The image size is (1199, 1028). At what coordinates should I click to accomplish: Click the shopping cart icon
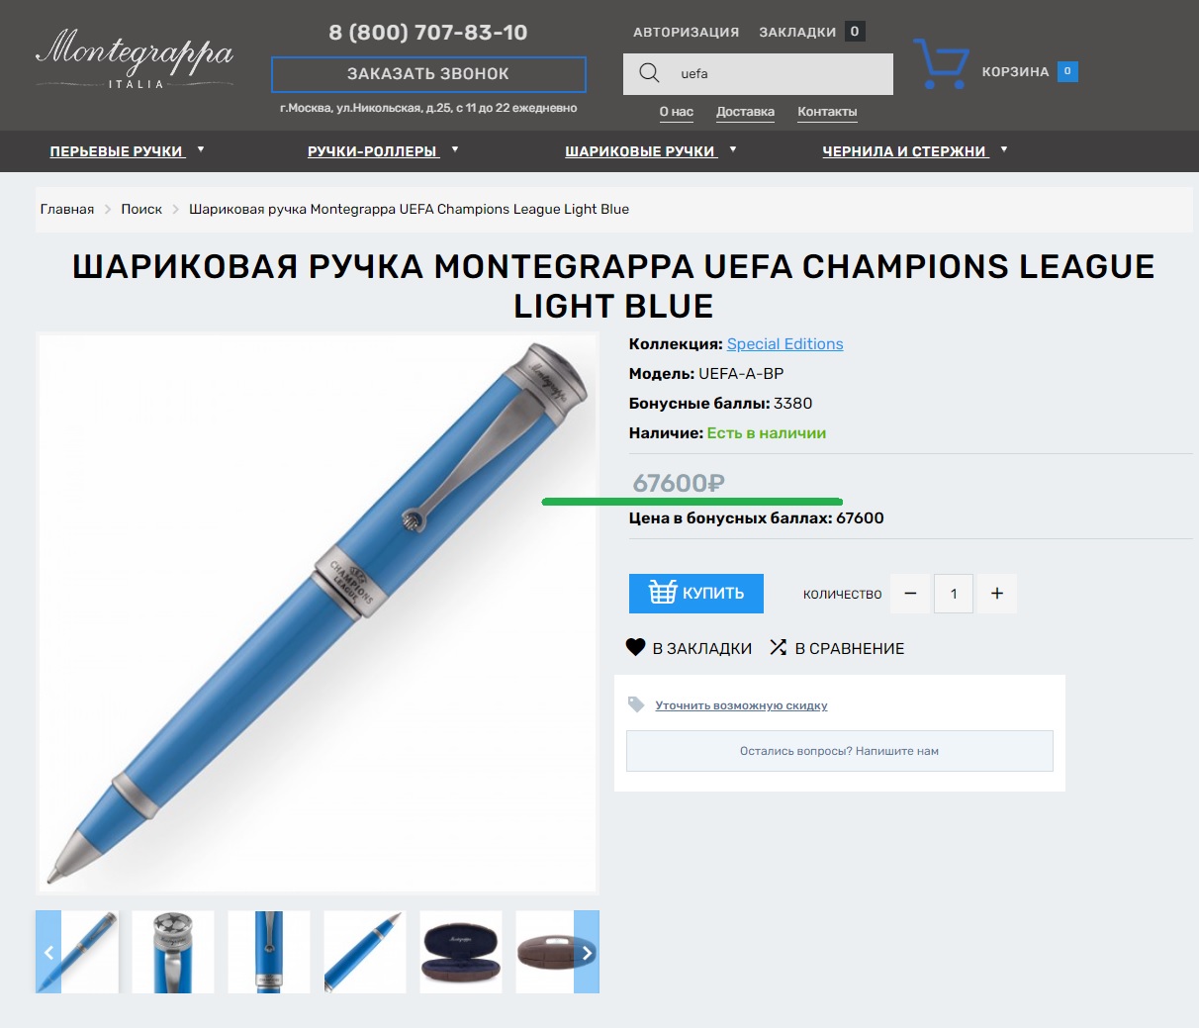point(940,64)
